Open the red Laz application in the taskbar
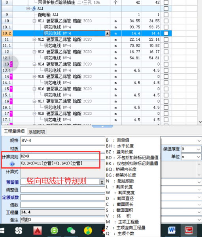 pyautogui.click(x=189, y=231)
